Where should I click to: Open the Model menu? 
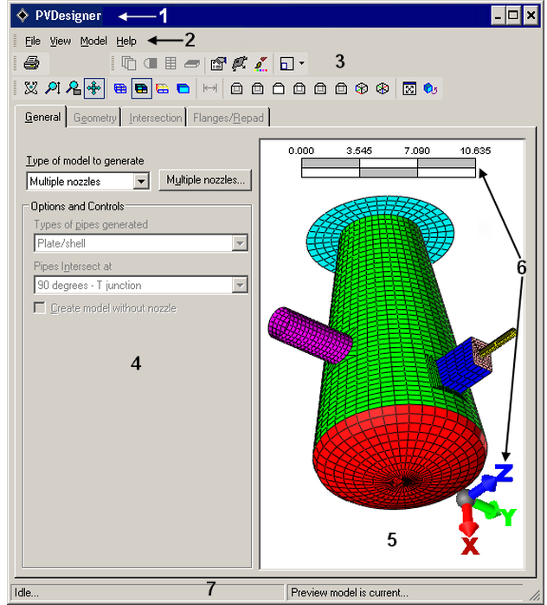[93, 41]
